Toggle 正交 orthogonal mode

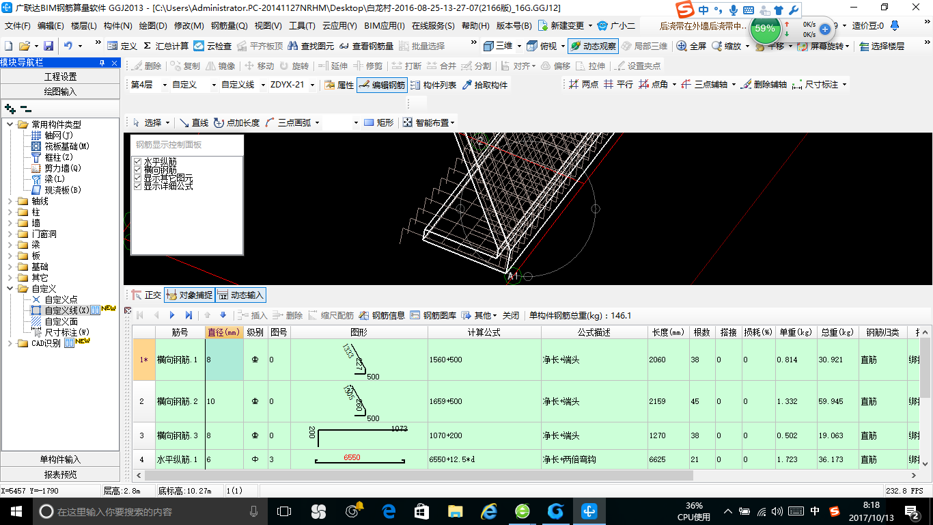tap(146, 295)
